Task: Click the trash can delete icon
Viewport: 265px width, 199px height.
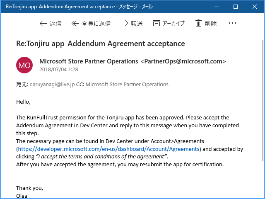Action: coord(198,23)
